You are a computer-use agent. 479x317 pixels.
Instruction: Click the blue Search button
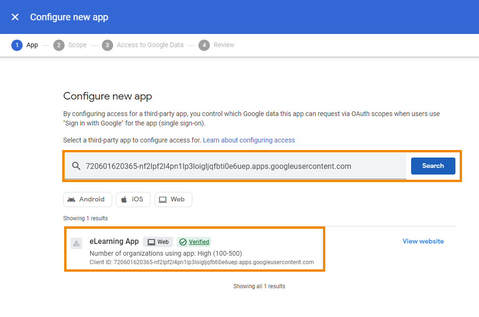(433, 166)
